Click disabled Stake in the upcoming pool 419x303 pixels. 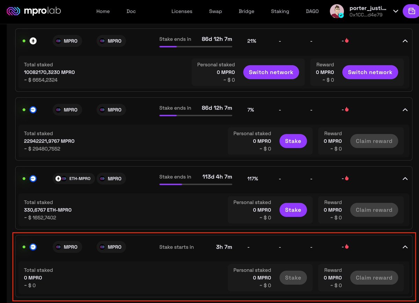click(293, 278)
